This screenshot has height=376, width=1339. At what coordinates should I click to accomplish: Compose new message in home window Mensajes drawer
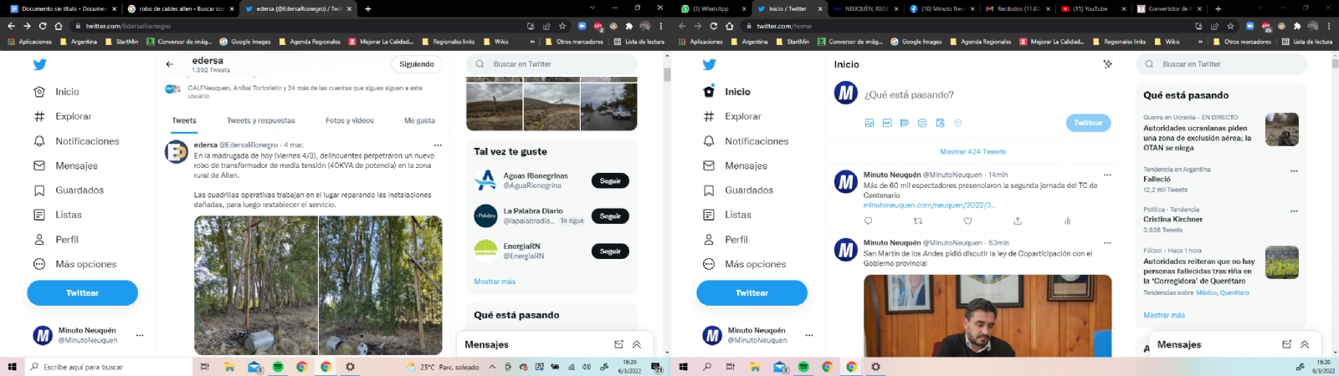[x=1286, y=344]
